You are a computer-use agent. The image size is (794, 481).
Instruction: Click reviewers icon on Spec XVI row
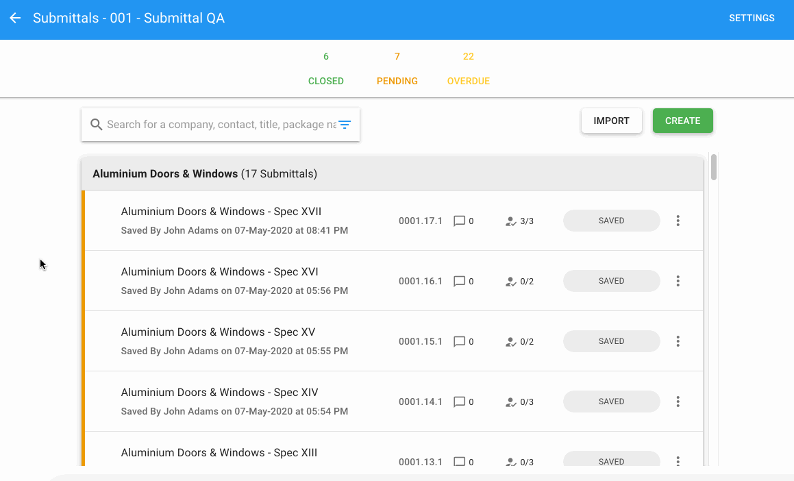coord(511,282)
